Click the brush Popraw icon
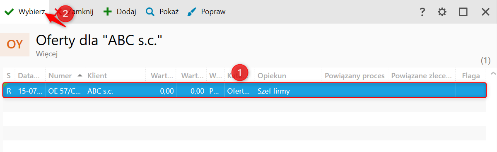497x152 pixels. point(192,12)
